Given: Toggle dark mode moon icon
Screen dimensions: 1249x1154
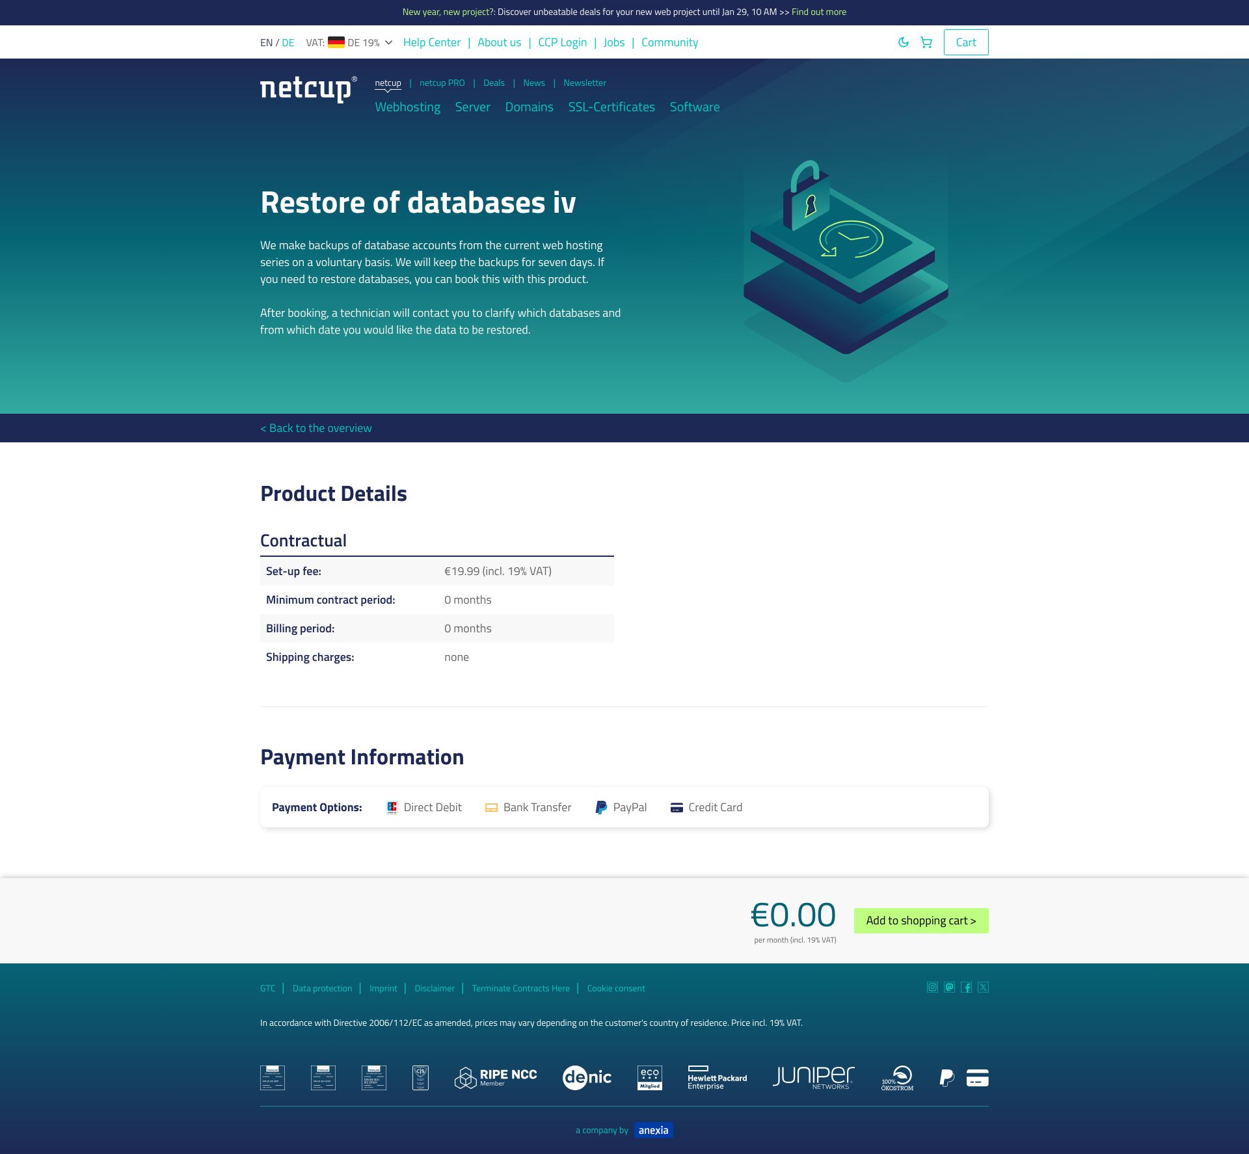Looking at the screenshot, I should (903, 42).
